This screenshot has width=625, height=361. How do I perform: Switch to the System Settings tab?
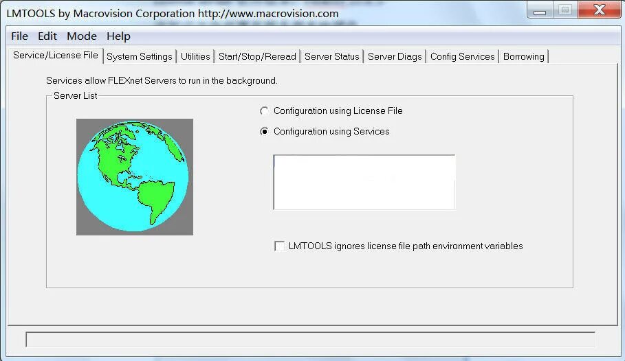(140, 56)
